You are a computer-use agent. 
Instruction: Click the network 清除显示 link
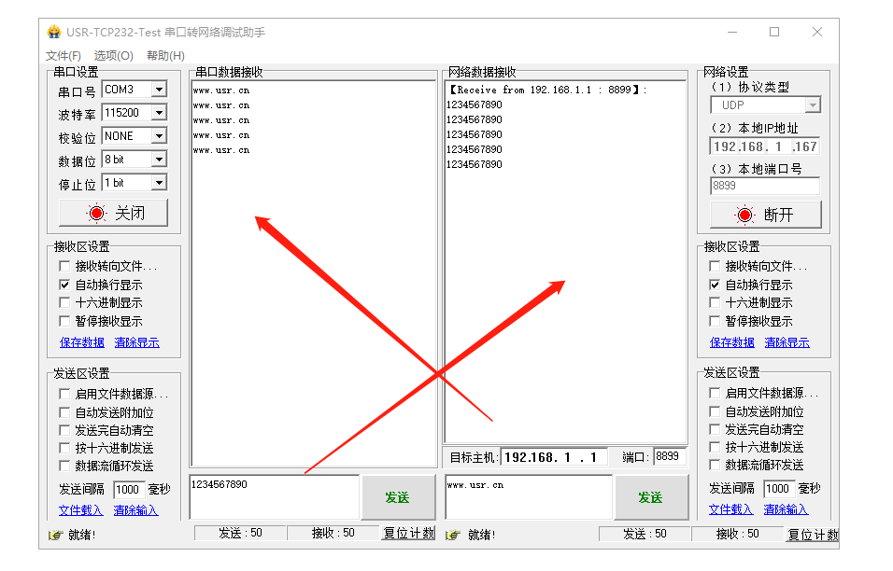pyautogui.click(x=787, y=342)
